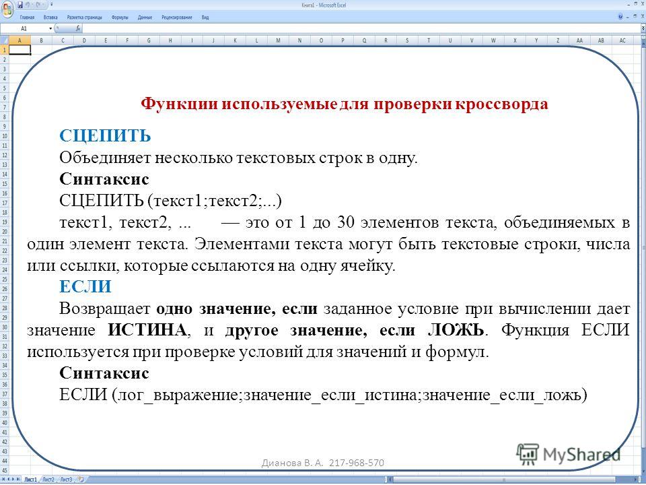Click the СЦЕПИТЬ heading in text box
This screenshot has width=646, height=485.
(105, 135)
